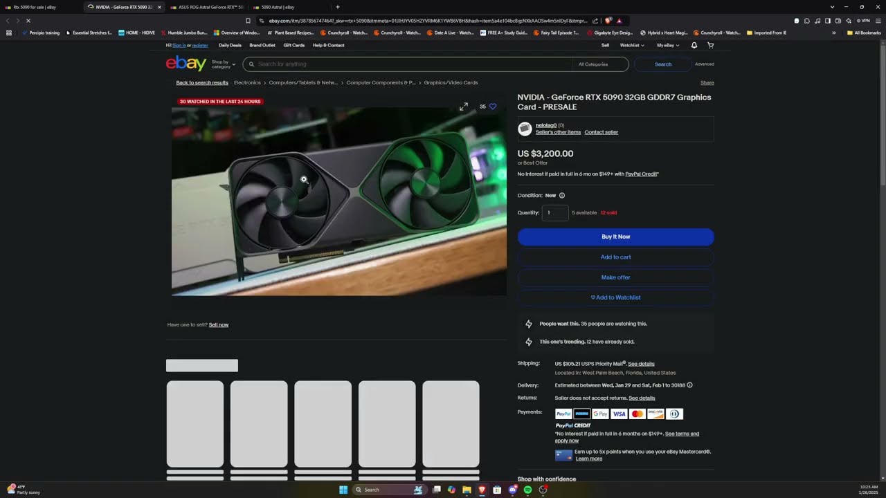Open the notifications bell in eBay header
886x498 pixels.
pyautogui.click(x=694, y=45)
